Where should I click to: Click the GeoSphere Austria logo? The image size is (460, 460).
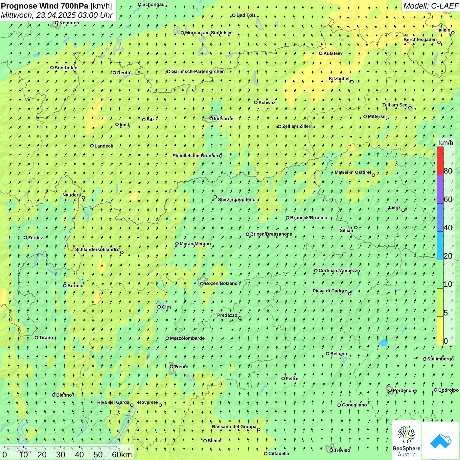tap(406, 440)
